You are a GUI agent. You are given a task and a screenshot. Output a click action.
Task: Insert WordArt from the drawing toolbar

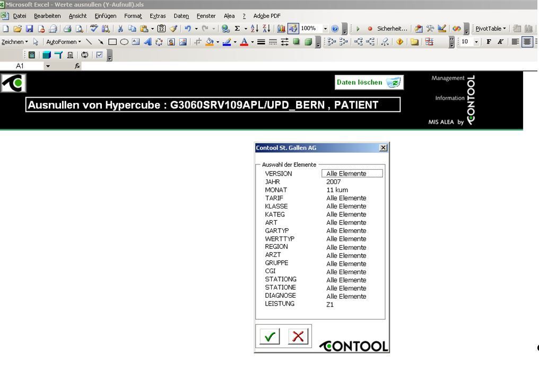147,42
